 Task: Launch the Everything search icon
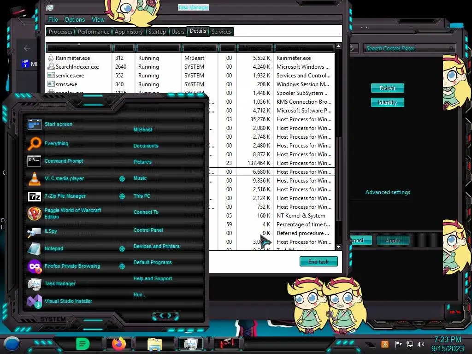pyautogui.click(x=34, y=144)
